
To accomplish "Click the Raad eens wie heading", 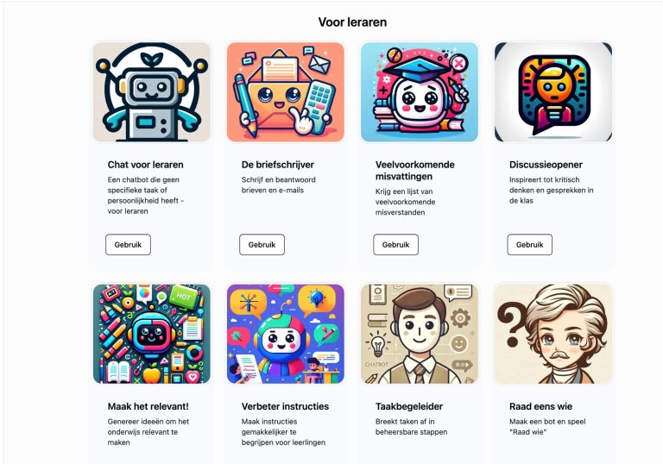I will pyautogui.click(x=540, y=406).
